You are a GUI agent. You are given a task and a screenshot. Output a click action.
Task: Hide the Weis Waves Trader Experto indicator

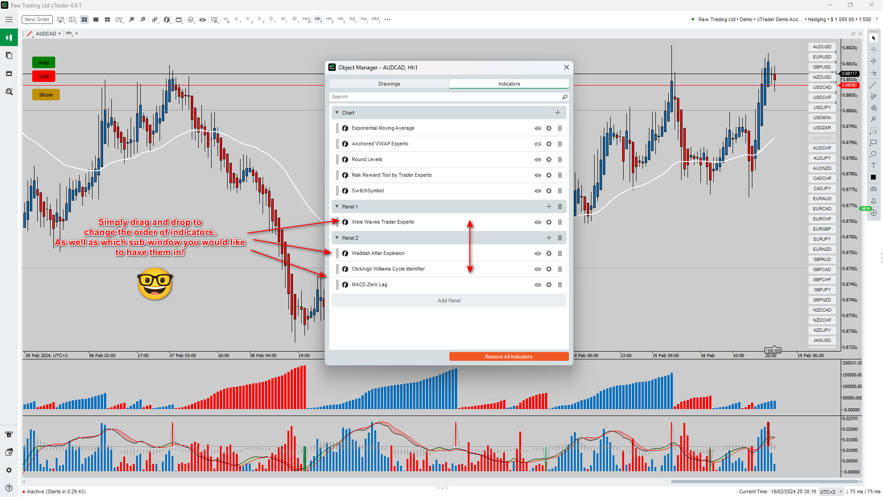538,222
